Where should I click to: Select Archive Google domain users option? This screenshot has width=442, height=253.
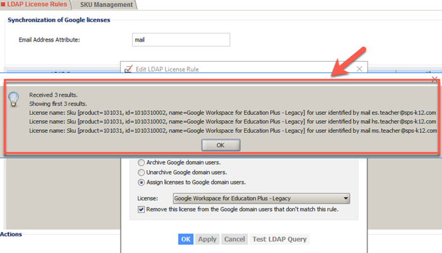141,162
